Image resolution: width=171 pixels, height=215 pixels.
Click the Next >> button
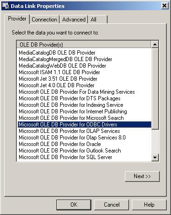(142, 176)
